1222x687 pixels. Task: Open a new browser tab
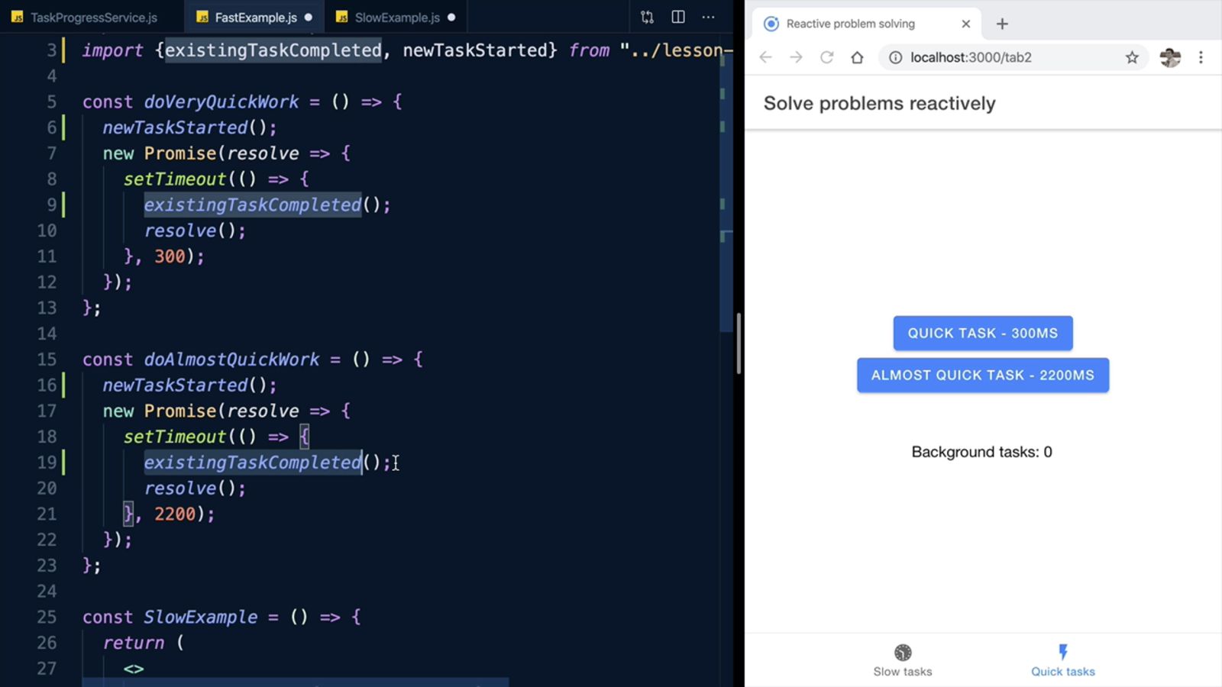1002,24
